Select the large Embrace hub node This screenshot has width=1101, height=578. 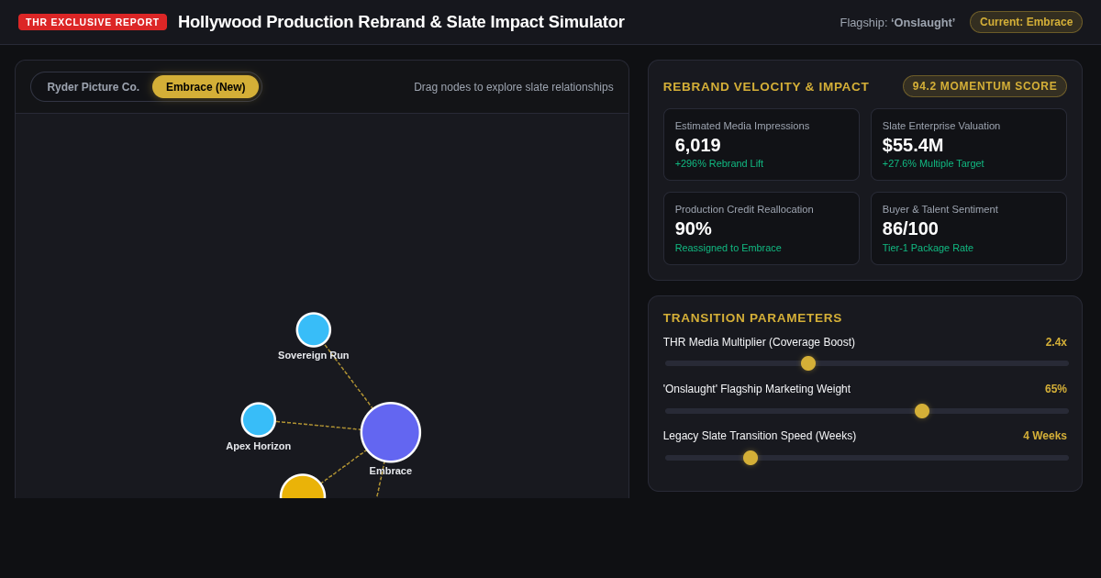[391, 432]
